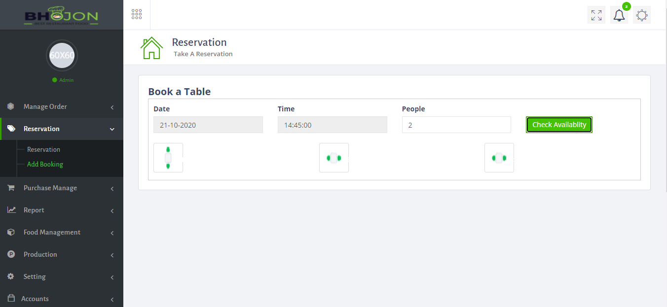This screenshot has width=667, height=307.
Task: Select the first vertical table thumbnail
Action: click(x=168, y=158)
